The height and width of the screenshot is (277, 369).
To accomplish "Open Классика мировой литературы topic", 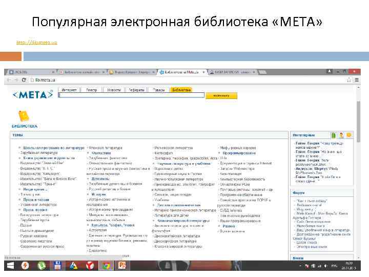I will click(183, 221).
